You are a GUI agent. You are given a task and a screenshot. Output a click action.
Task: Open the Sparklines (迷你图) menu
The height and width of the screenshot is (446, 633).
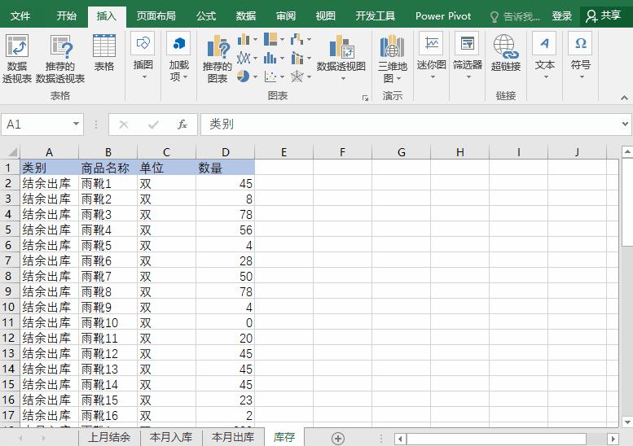(431, 56)
